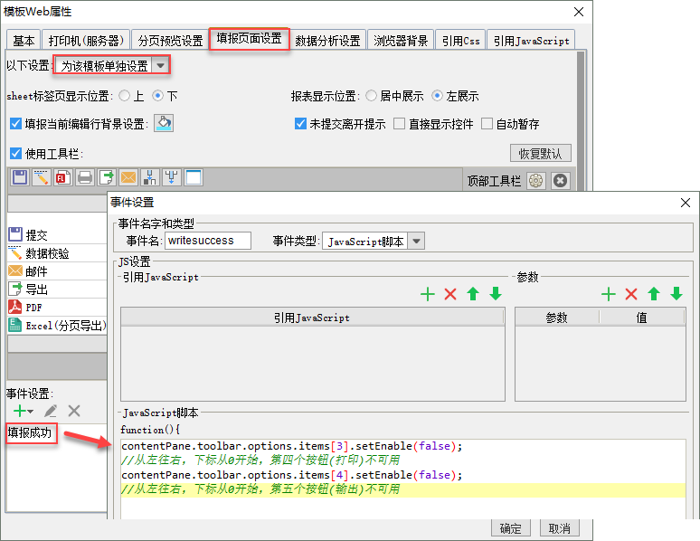Open add-event plus dropdown under 事件设置

coord(24,411)
